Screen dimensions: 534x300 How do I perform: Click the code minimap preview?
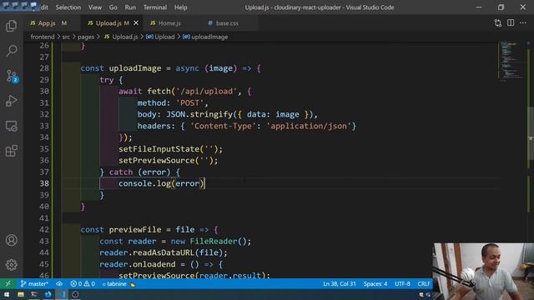[x=512, y=61]
